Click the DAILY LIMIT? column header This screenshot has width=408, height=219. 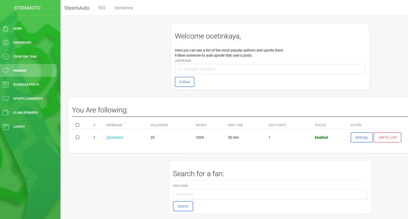point(277,125)
